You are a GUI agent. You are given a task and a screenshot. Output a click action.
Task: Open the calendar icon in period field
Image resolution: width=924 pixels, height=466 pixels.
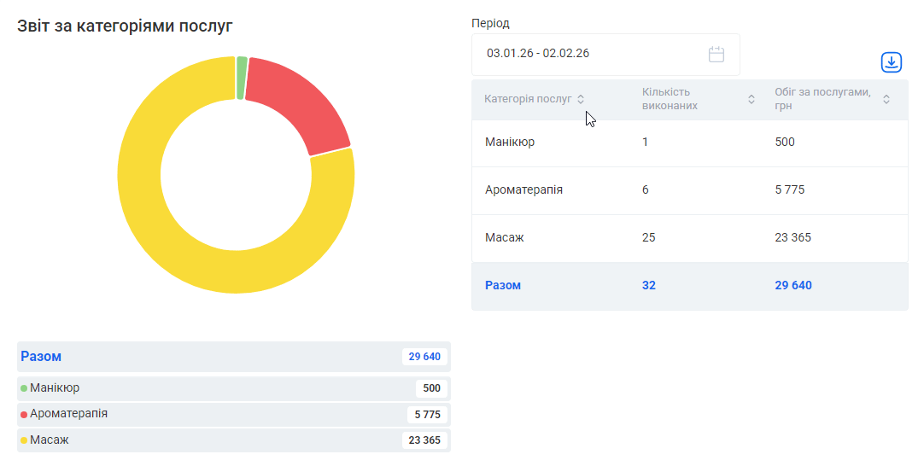coord(716,54)
